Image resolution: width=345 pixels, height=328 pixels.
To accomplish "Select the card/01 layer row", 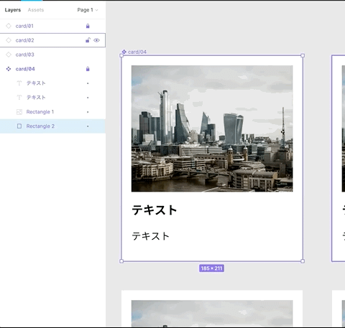I will tap(52, 26).
